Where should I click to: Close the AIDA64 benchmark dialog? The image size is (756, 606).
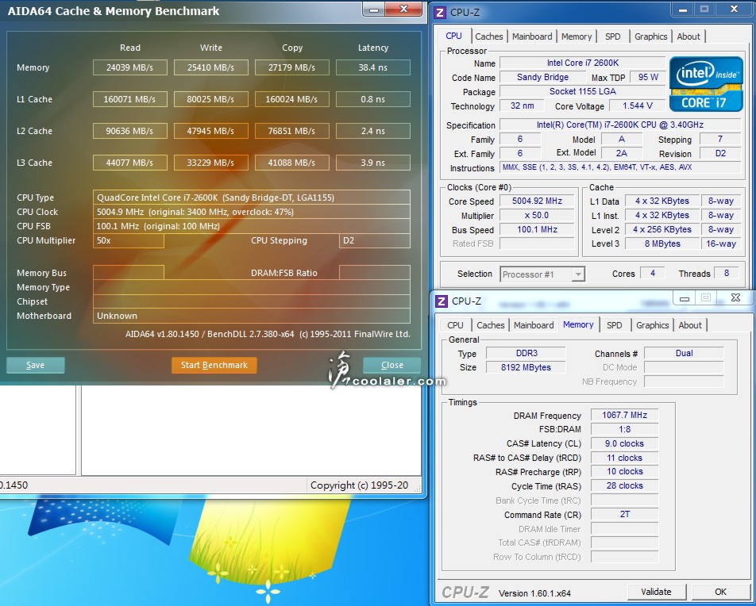392,365
